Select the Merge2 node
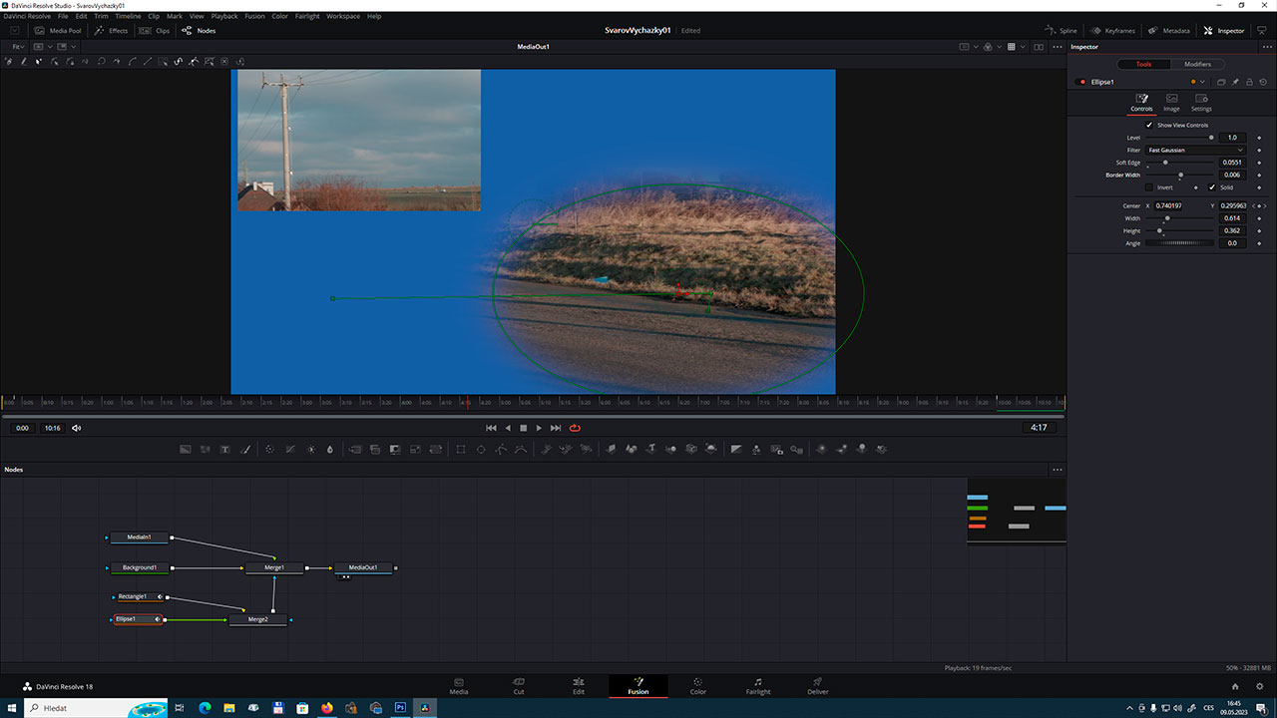This screenshot has width=1277, height=718. pyautogui.click(x=258, y=619)
